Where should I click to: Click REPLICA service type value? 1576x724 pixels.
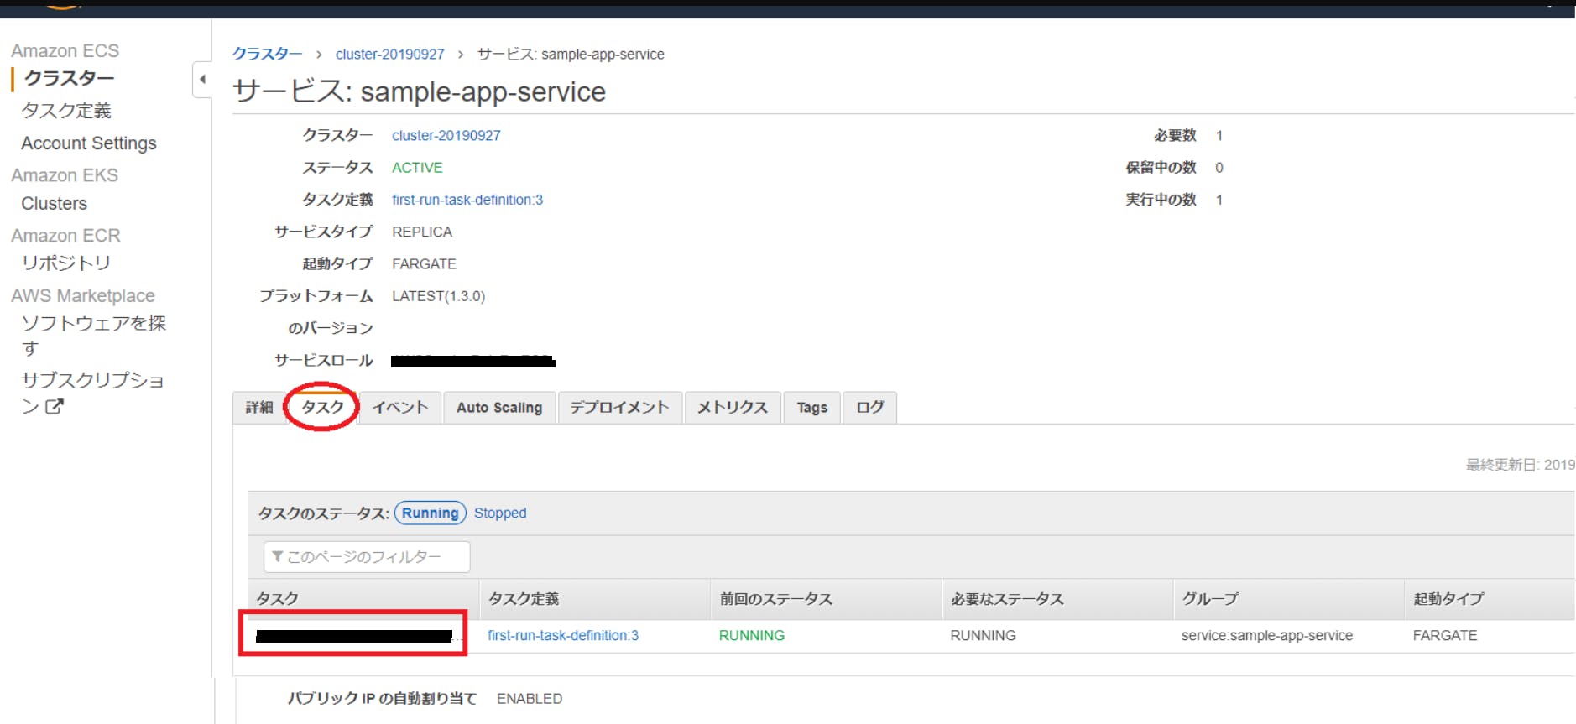422,232
